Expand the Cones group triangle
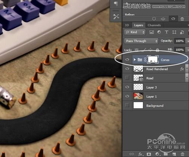Image resolution: width=189 pixels, height=157 pixels. [135, 60]
